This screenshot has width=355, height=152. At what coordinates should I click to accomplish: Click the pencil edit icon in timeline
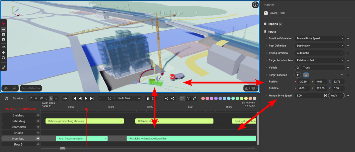[x=194, y=98]
